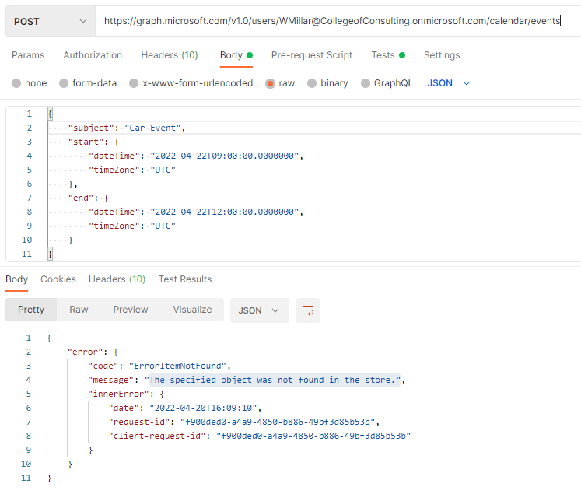Choose the Visualize response view

point(192,310)
